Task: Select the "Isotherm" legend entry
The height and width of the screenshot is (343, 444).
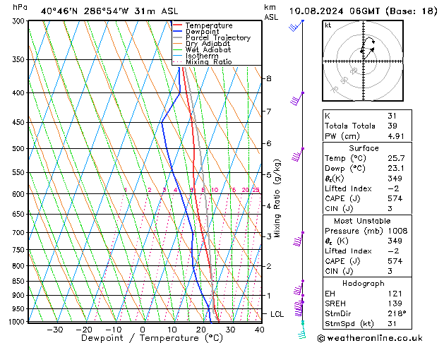Action: (202, 56)
